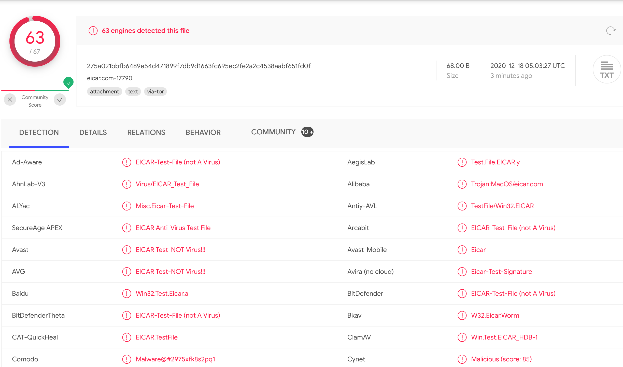Click the Comodo detection warning icon

(127, 359)
